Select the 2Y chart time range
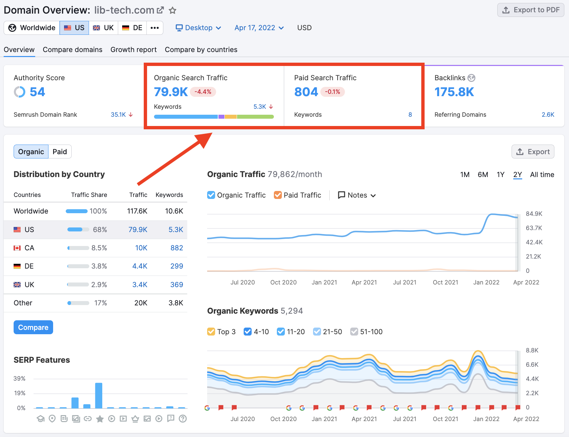The width and height of the screenshot is (569, 437). pos(517,174)
